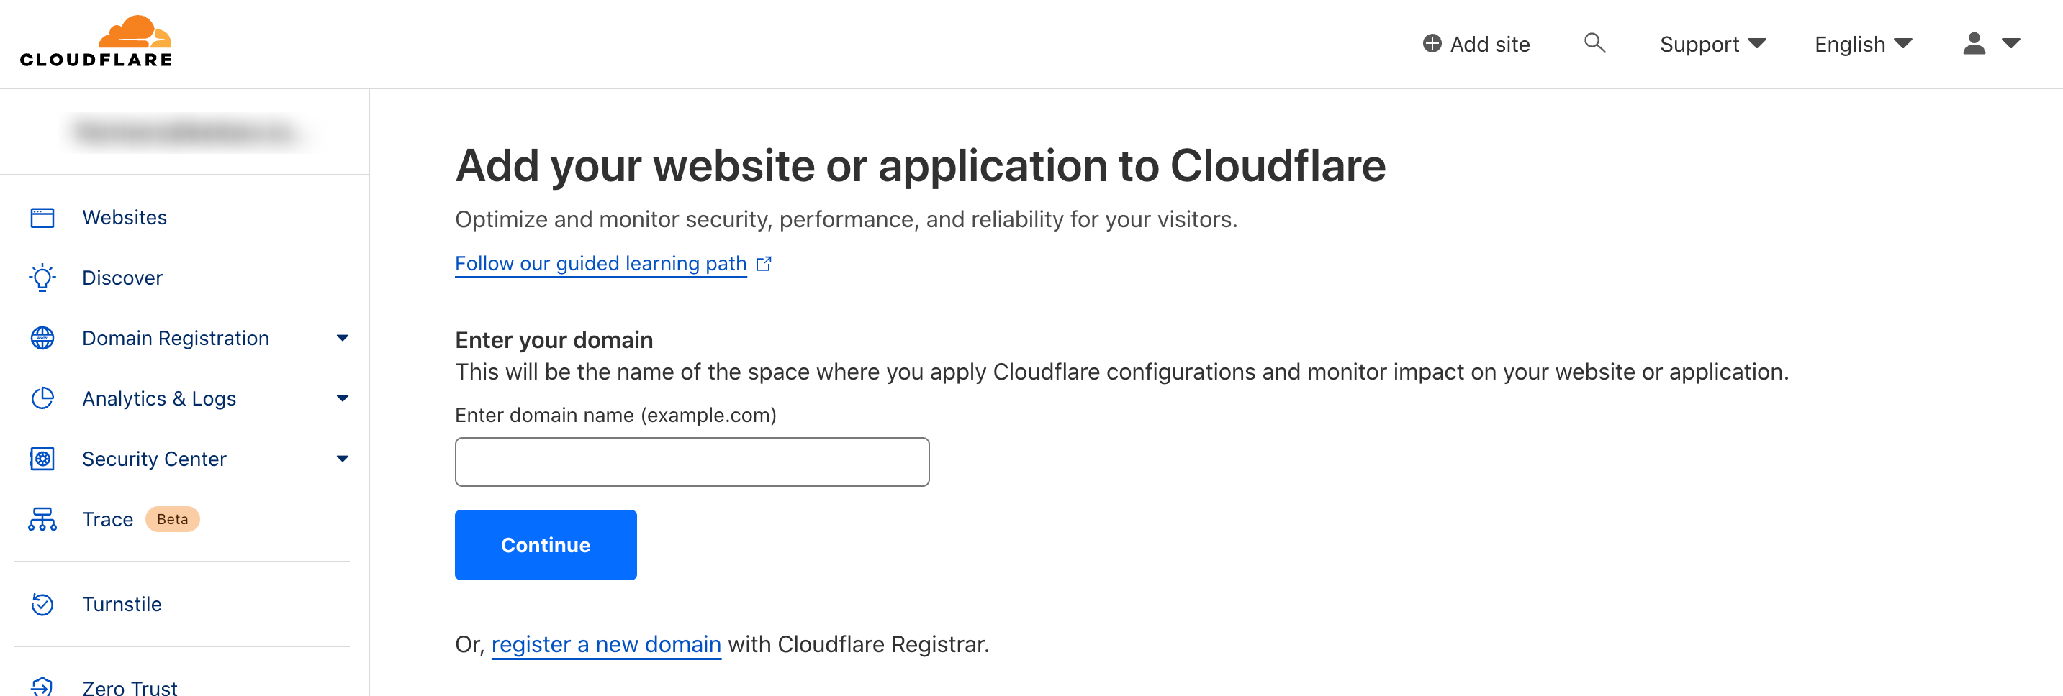This screenshot has height=696, width=2063.
Task: Expand the Analytics & Logs submenu arrow
Action: pos(343,398)
